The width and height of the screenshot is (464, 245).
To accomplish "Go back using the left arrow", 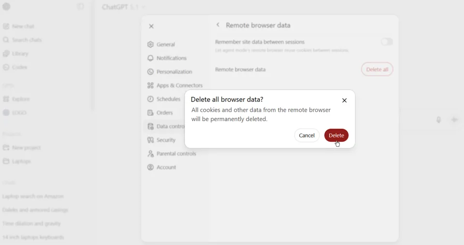I will (218, 25).
